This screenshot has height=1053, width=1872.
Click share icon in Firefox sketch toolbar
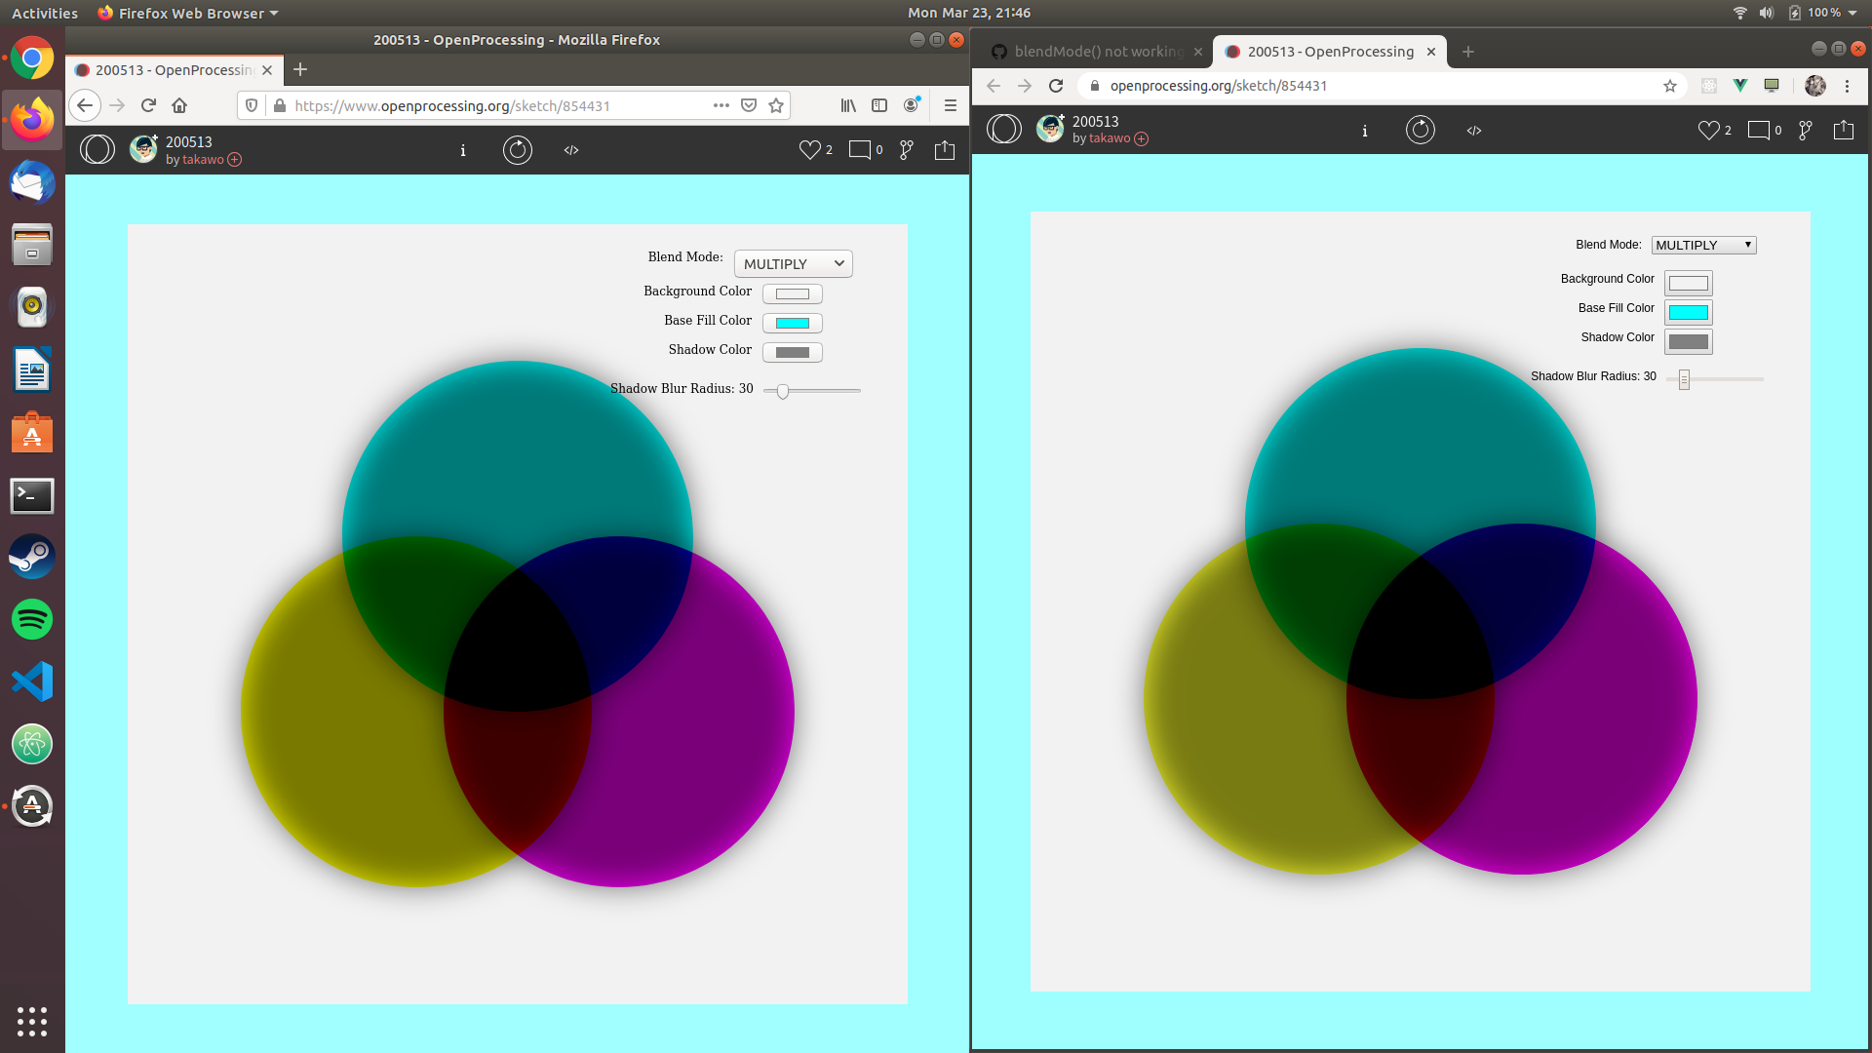coord(944,150)
